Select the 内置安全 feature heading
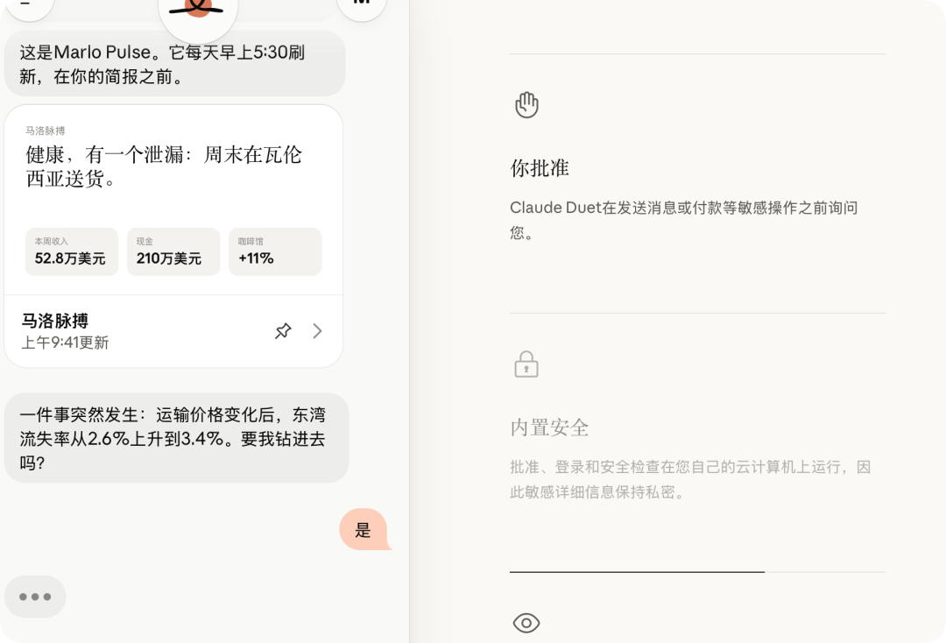The width and height of the screenshot is (946, 643). pyautogui.click(x=549, y=427)
